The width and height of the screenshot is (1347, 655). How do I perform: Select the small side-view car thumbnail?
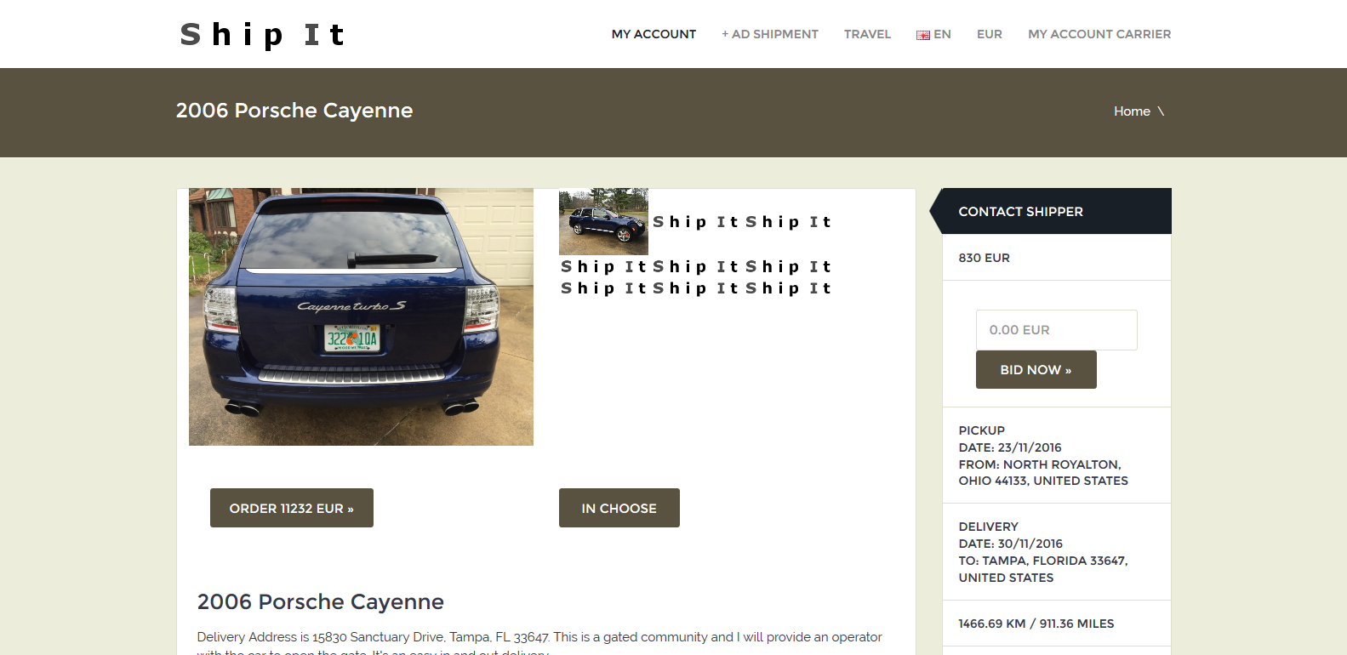click(603, 221)
